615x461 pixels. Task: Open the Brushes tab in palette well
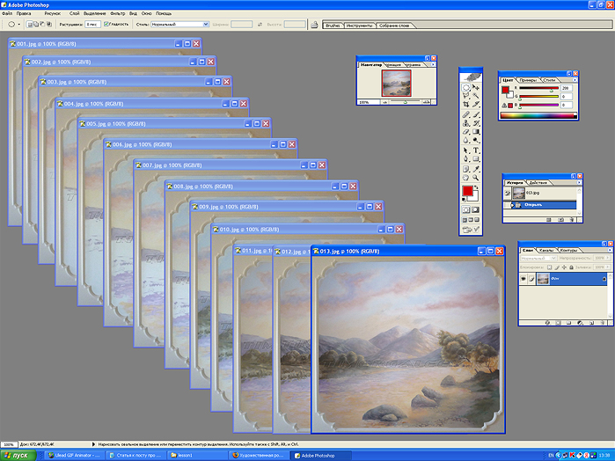(x=333, y=26)
